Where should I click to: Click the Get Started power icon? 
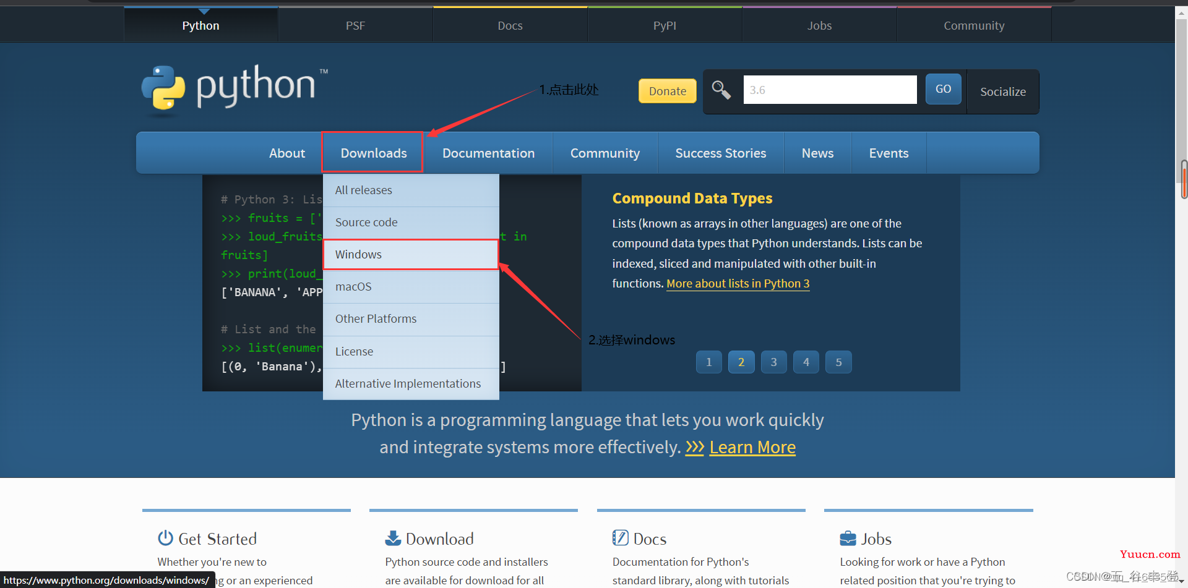pos(165,538)
